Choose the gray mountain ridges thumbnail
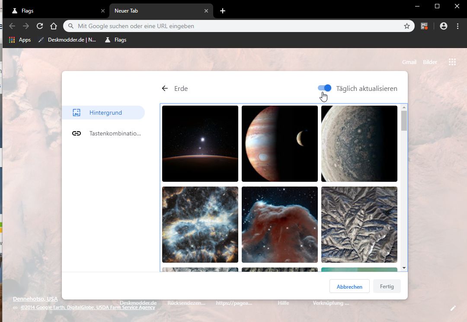 (359, 225)
